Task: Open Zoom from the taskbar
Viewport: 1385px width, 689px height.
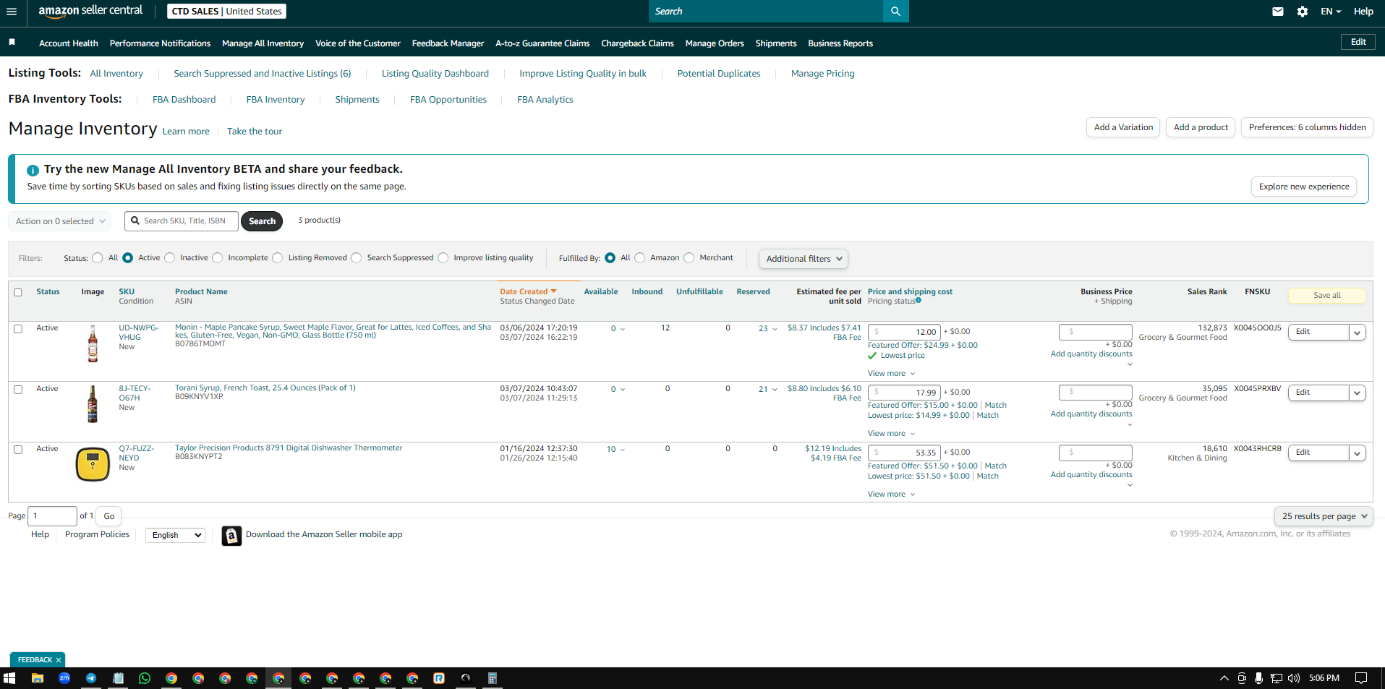Action: (64, 678)
